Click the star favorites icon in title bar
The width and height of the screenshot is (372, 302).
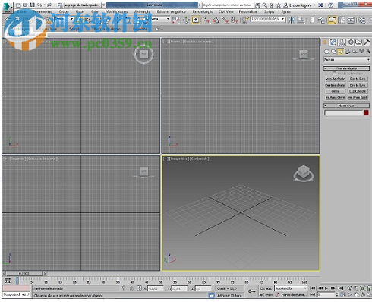(x=279, y=5)
